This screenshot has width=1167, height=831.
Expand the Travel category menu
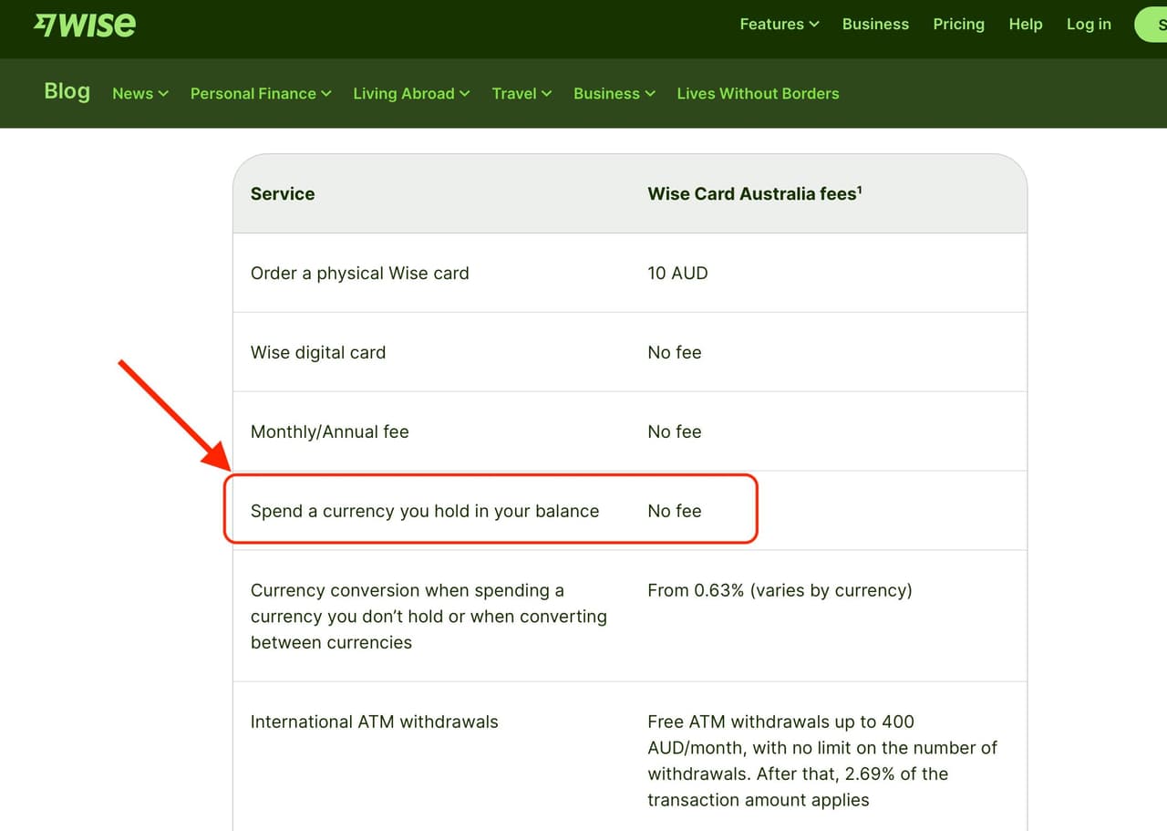click(x=522, y=93)
